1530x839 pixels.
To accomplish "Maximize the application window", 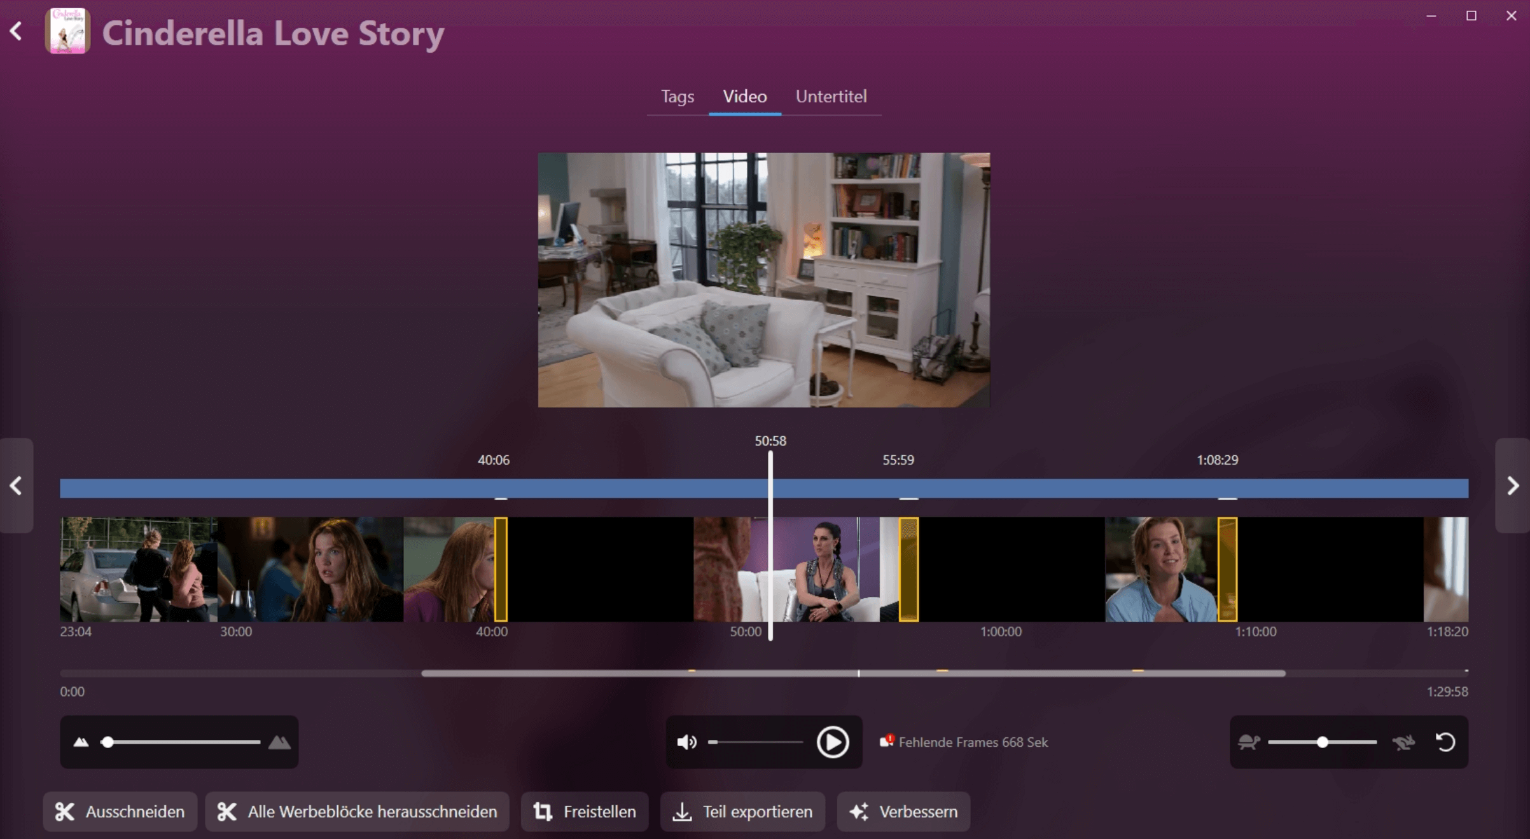I will tap(1471, 16).
